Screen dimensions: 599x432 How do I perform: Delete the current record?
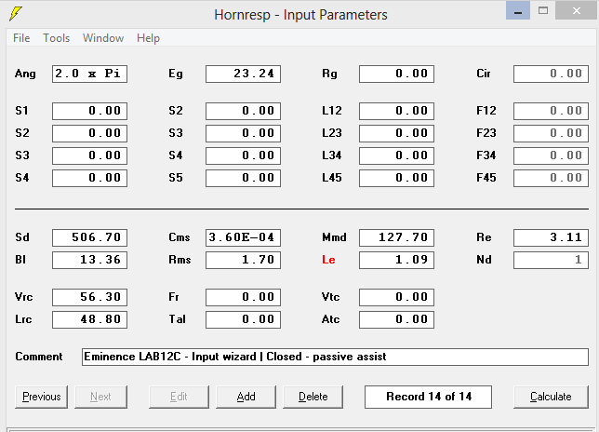point(313,397)
